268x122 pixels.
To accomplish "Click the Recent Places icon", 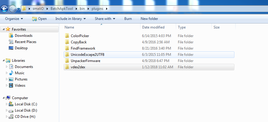I will 11,42.
